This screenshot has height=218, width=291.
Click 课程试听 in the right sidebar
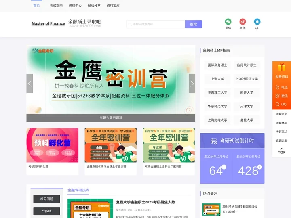click(282, 114)
